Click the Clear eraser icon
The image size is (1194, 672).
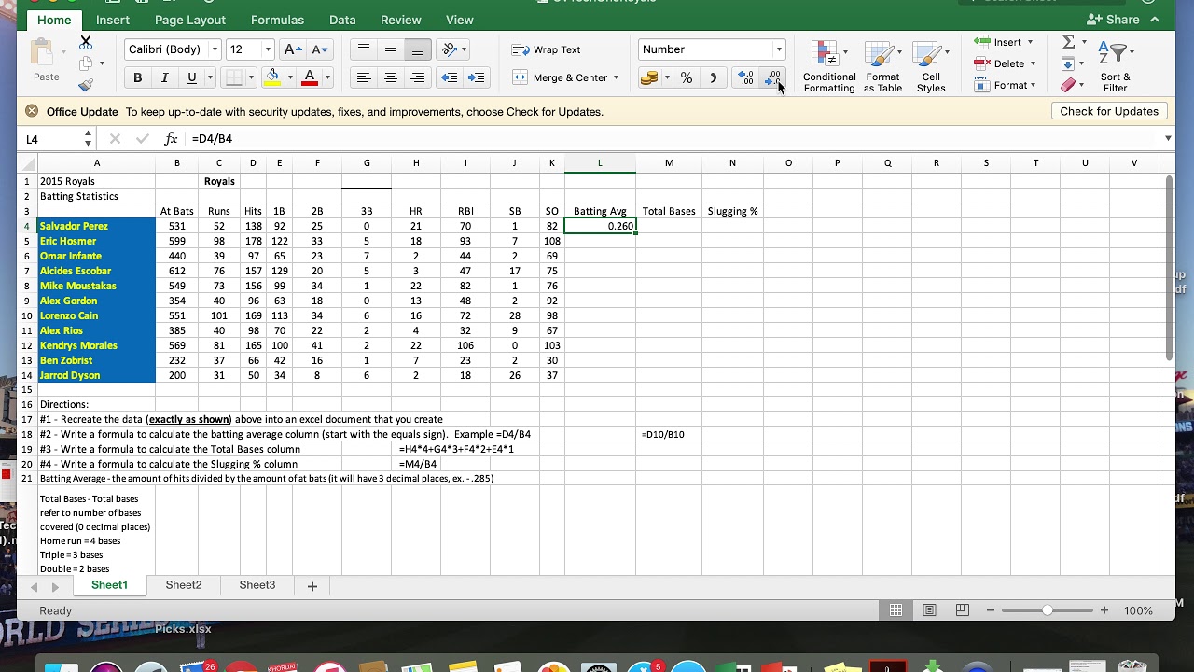1069,85
